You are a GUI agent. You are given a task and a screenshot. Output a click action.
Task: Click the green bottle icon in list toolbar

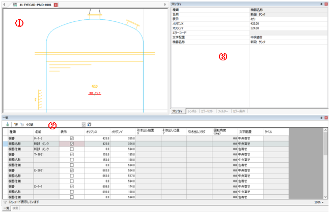(x=7, y=124)
